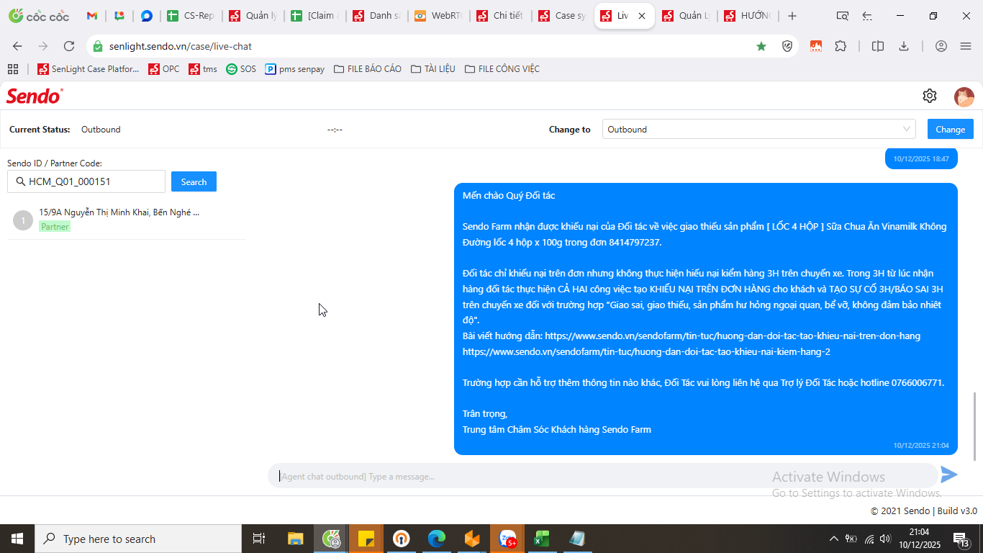Open the tms bookmark
Image resolution: width=983 pixels, height=553 pixels.
pyautogui.click(x=203, y=69)
